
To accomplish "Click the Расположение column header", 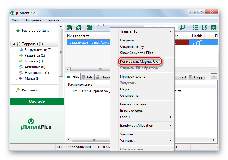I will point(88,85).
